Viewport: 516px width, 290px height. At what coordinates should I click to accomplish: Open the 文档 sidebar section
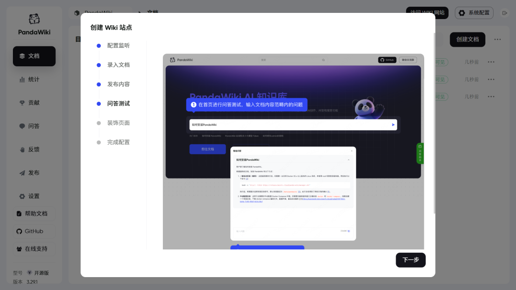coord(34,56)
